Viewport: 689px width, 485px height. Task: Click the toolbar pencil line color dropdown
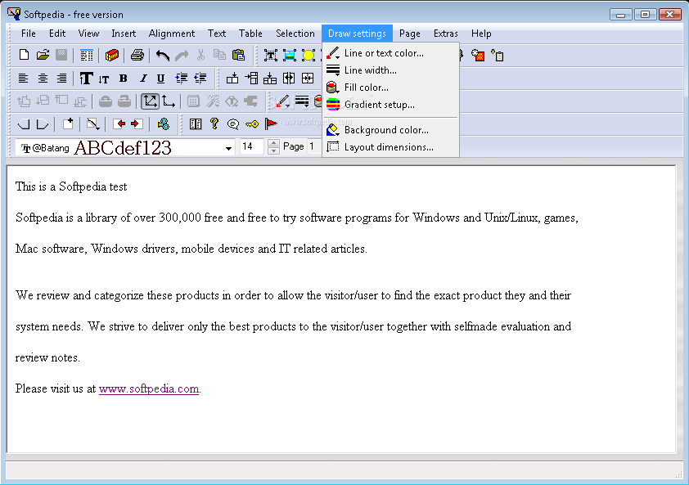point(283,102)
